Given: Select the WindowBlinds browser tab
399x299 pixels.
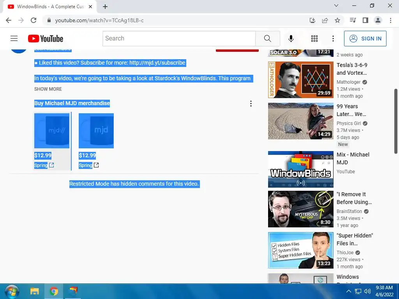Looking at the screenshot, I should [x=49, y=7].
